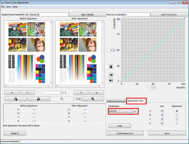
Task: Rotate preview counterclockwise
Action: coord(16,99)
